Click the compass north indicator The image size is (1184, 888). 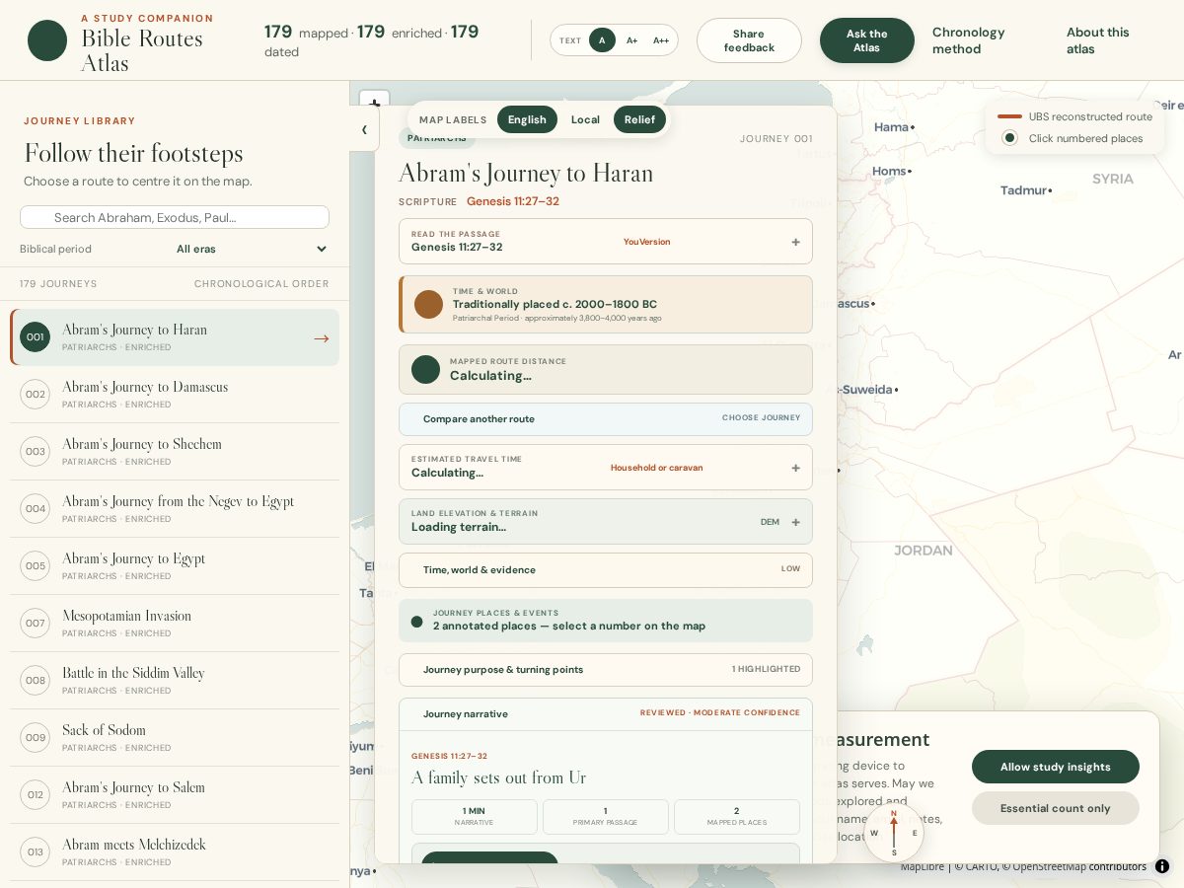pyautogui.click(x=894, y=833)
